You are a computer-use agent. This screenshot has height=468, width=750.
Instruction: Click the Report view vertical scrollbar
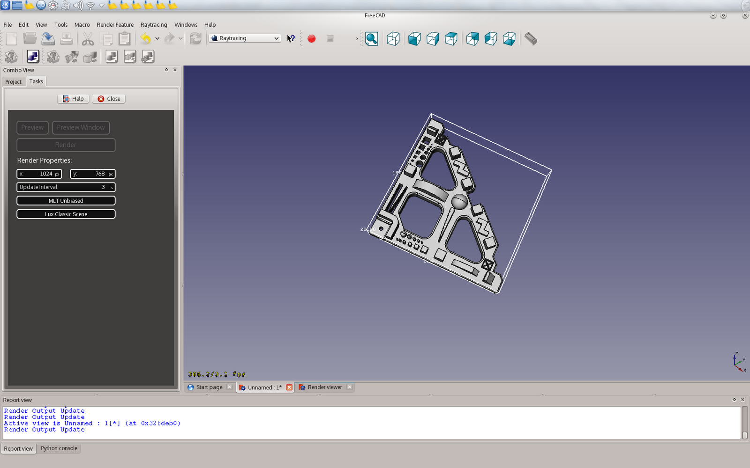coord(744,423)
